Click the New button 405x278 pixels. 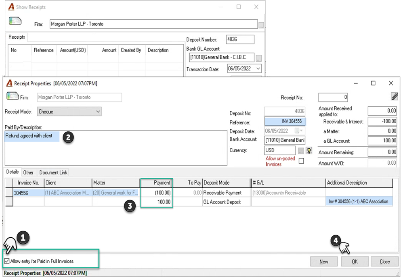click(324, 261)
